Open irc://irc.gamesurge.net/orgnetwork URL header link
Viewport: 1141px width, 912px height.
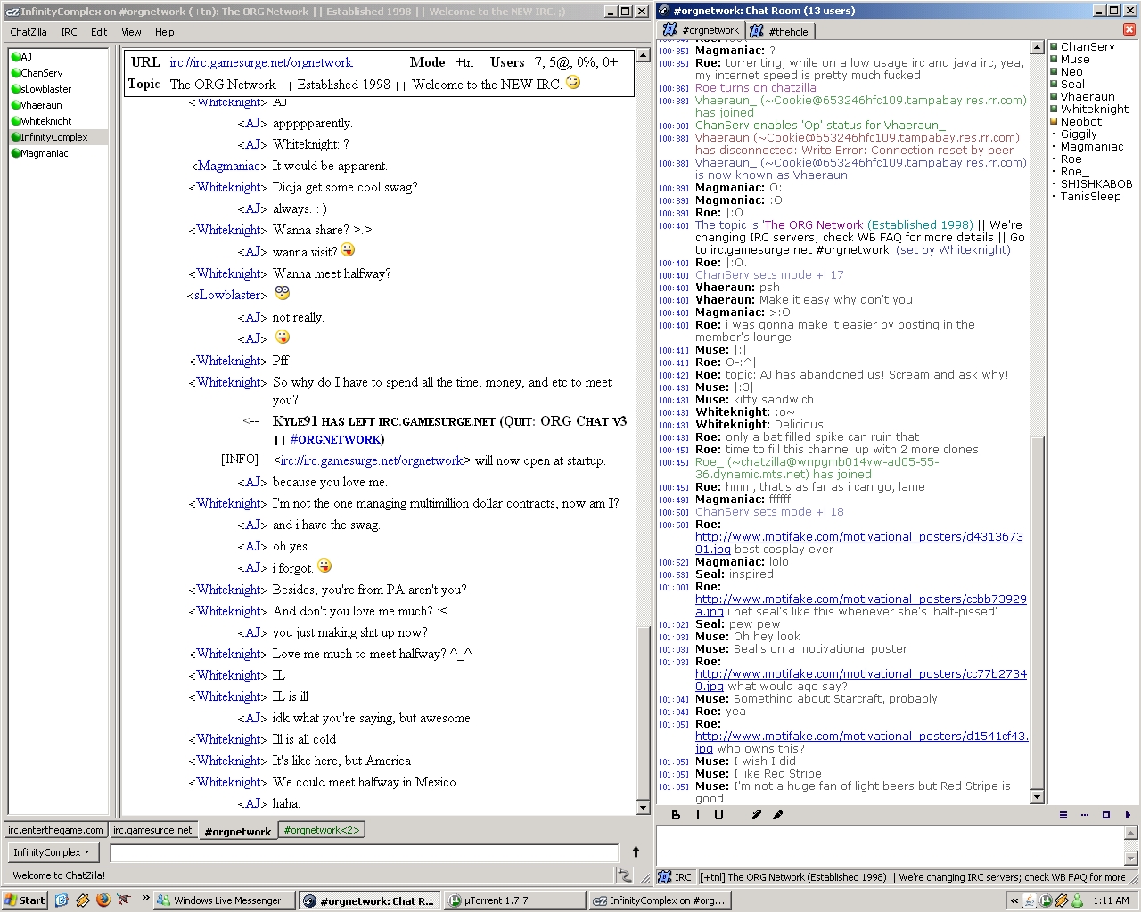pyautogui.click(x=261, y=62)
